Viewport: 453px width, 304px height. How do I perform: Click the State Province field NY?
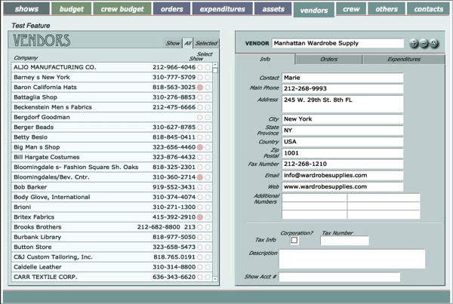tap(342, 131)
